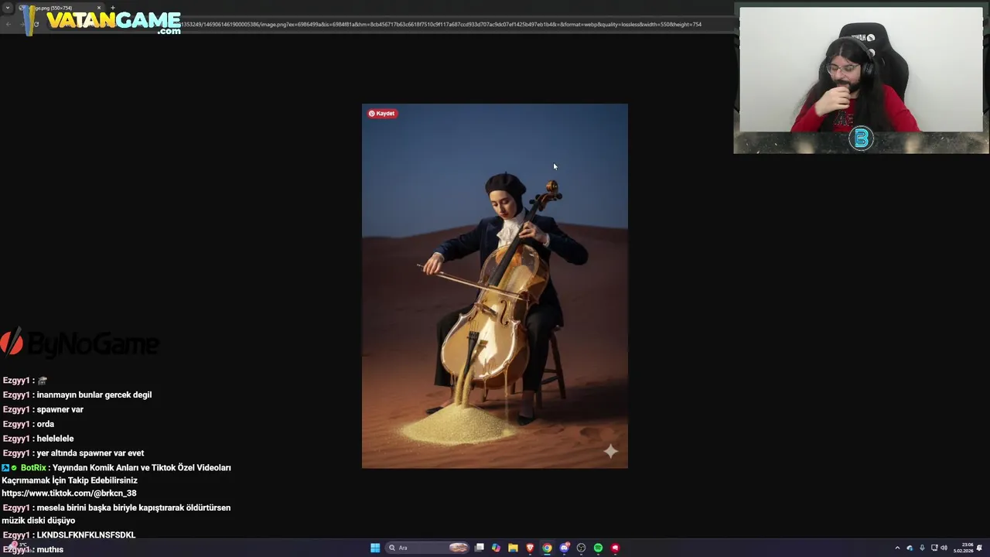Open Brave browser from the taskbar
This screenshot has width=990, height=557.
pyautogui.click(x=530, y=548)
